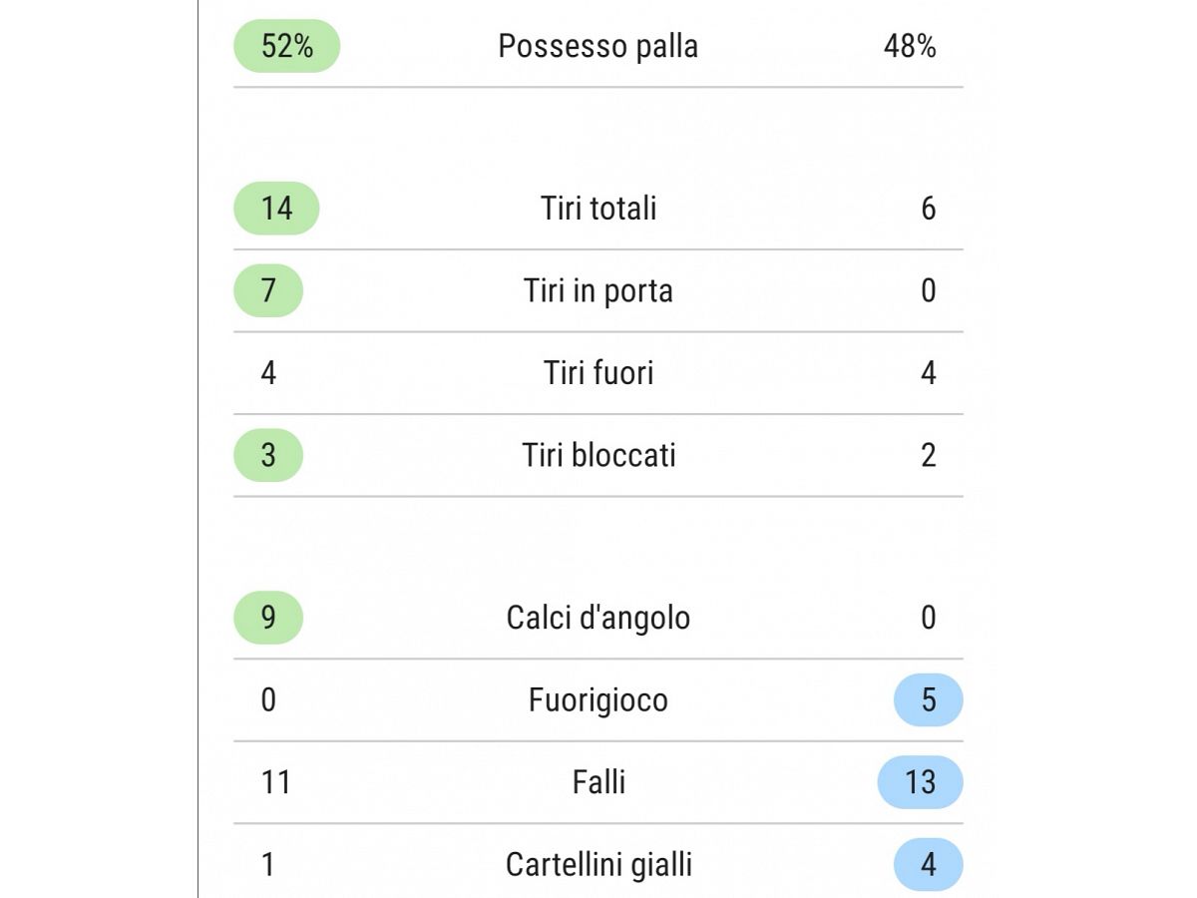
Task: Click the Tiri fuori row label
Action: (598, 373)
